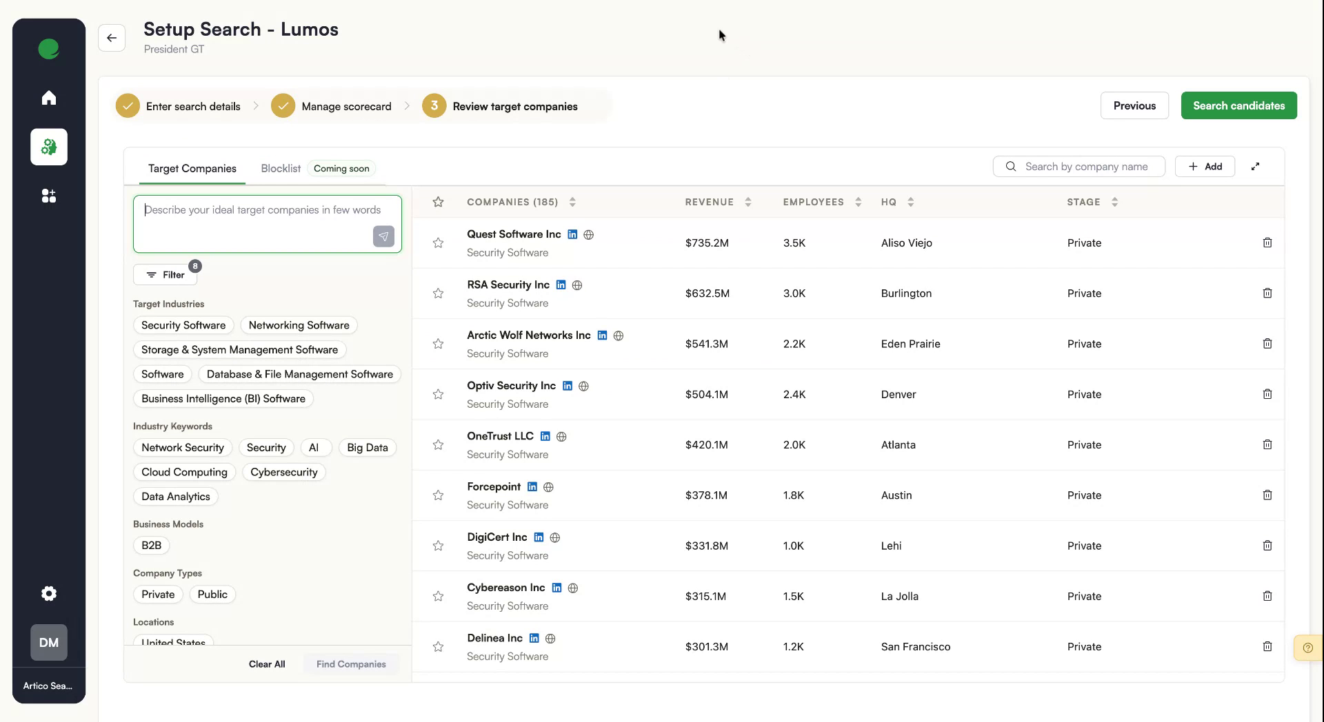
Task: Select the Target Companies tab
Action: (192, 167)
